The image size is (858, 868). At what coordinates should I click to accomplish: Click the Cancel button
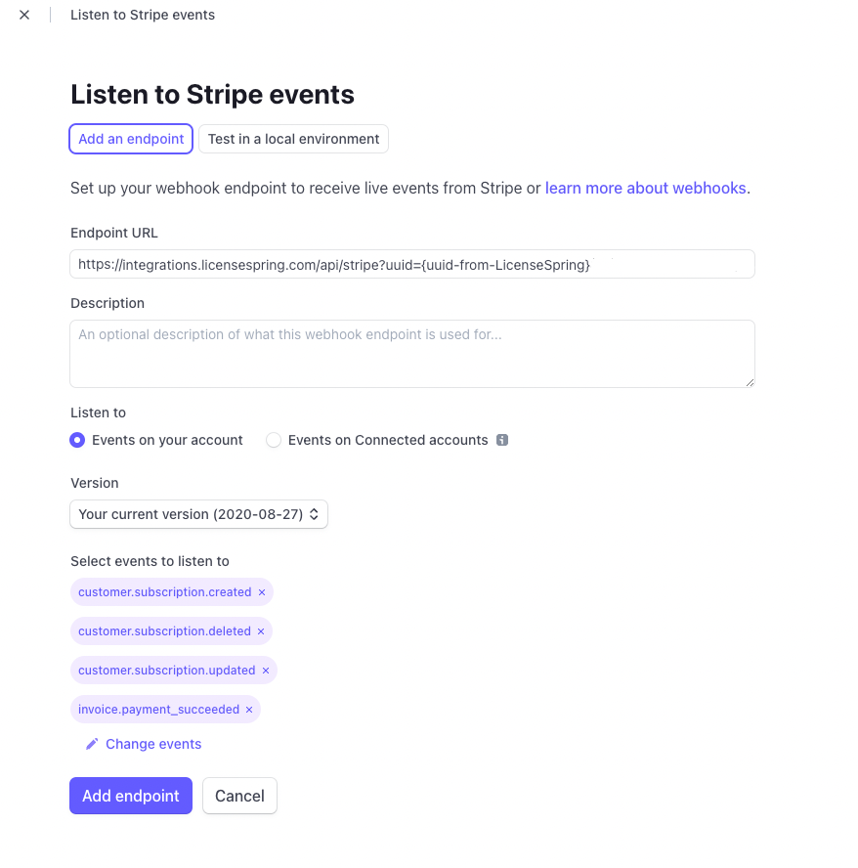click(x=239, y=796)
